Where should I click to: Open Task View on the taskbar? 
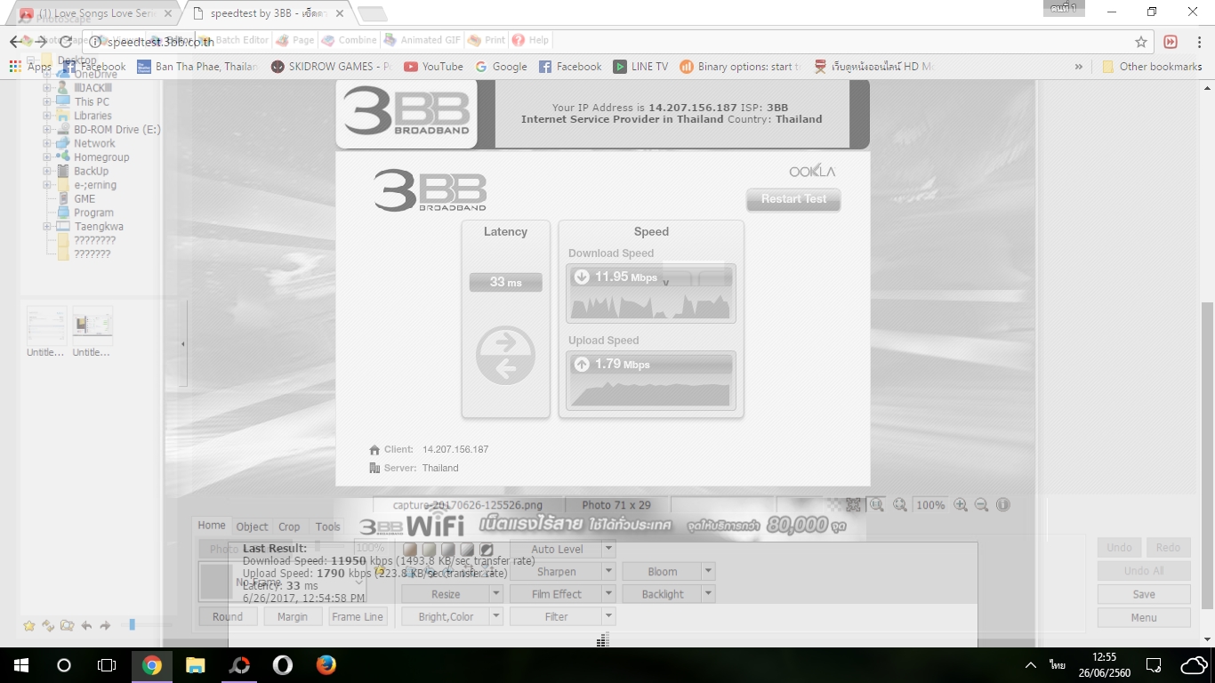point(107,665)
